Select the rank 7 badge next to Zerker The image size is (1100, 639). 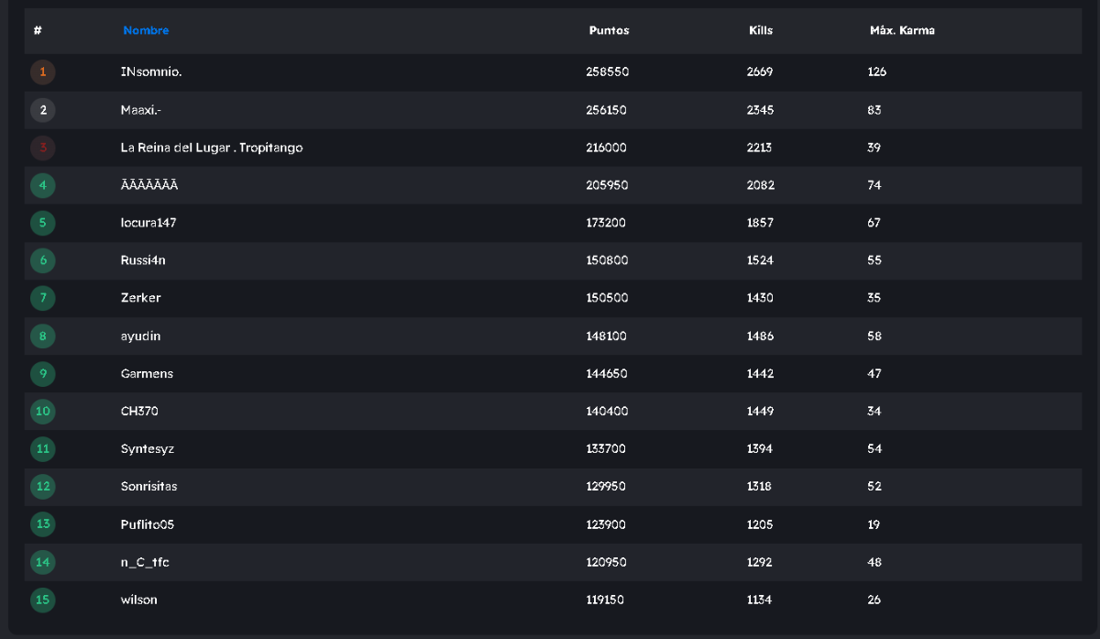pos(42,298)
